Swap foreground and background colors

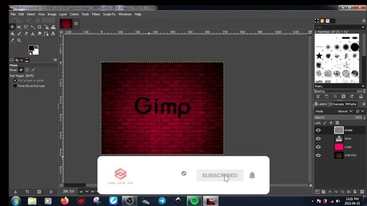pyautogui.click(x=37, y=46)
